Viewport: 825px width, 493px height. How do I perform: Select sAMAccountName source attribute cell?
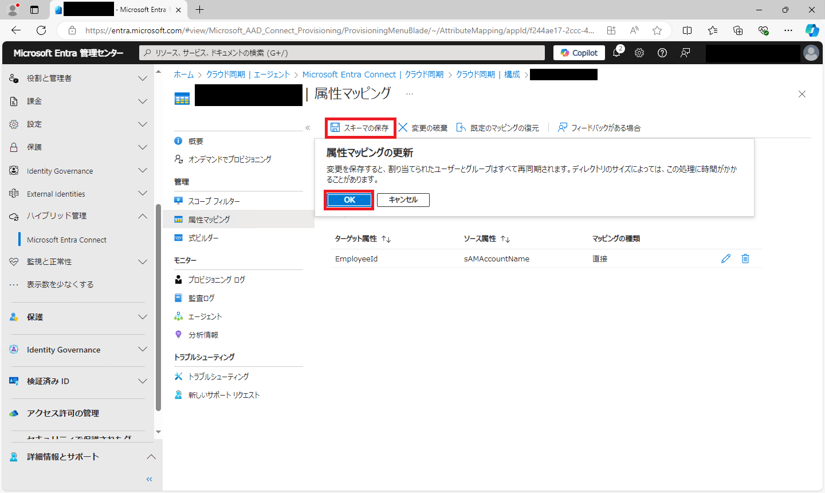click(497, 259)
